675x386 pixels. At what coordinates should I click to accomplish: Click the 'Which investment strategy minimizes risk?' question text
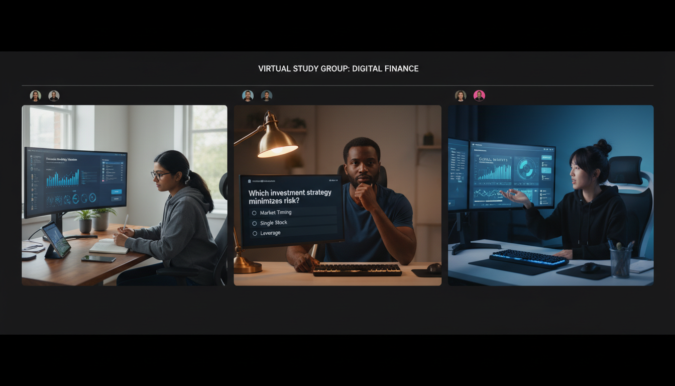290,197
